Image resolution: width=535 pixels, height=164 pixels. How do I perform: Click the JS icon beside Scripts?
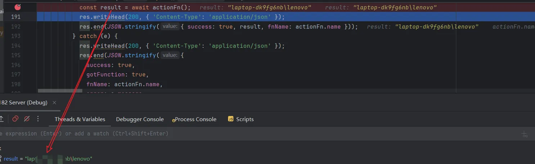point(231,119)
